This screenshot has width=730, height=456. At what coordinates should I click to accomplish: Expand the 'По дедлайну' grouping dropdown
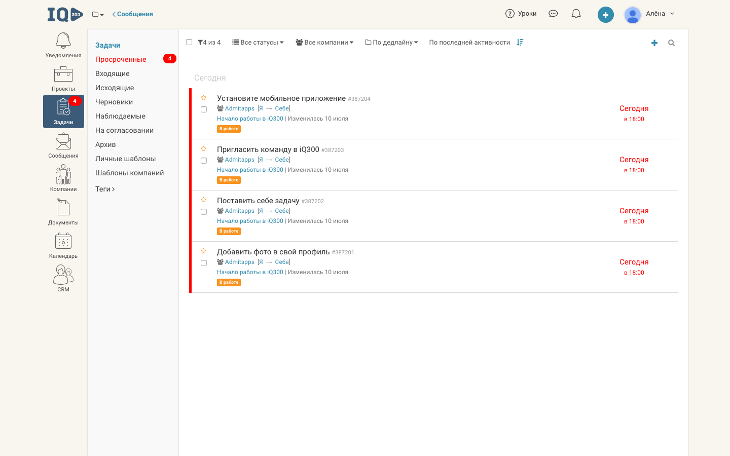(x=391, y=43)
